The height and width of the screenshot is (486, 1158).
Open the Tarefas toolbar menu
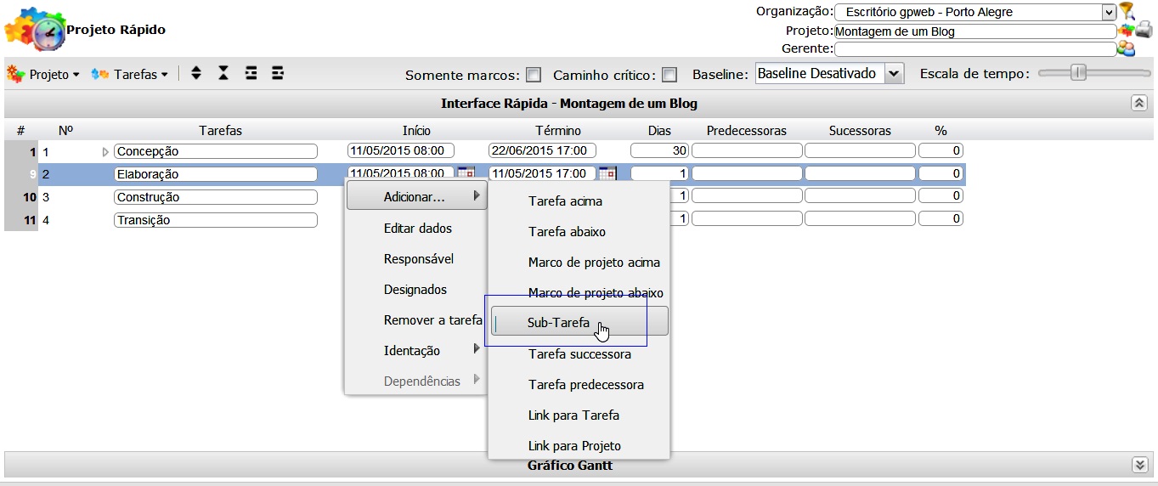point(130,75)
